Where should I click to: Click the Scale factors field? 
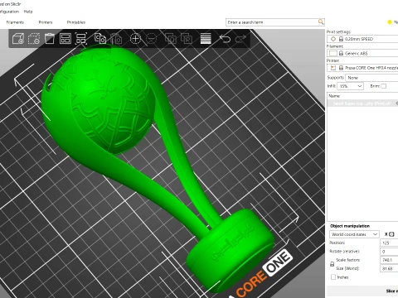point(389,260)
